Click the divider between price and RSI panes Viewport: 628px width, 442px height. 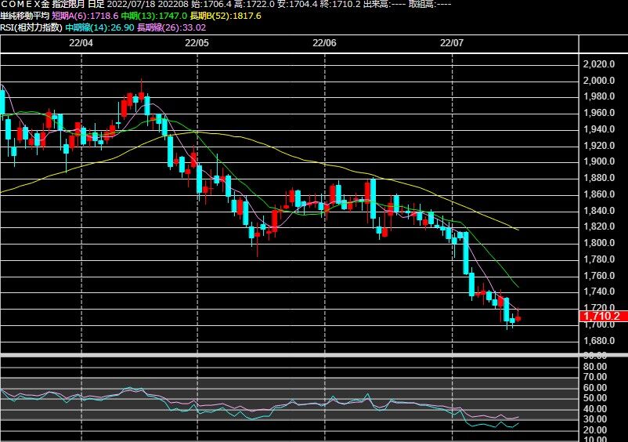[314, 355]
